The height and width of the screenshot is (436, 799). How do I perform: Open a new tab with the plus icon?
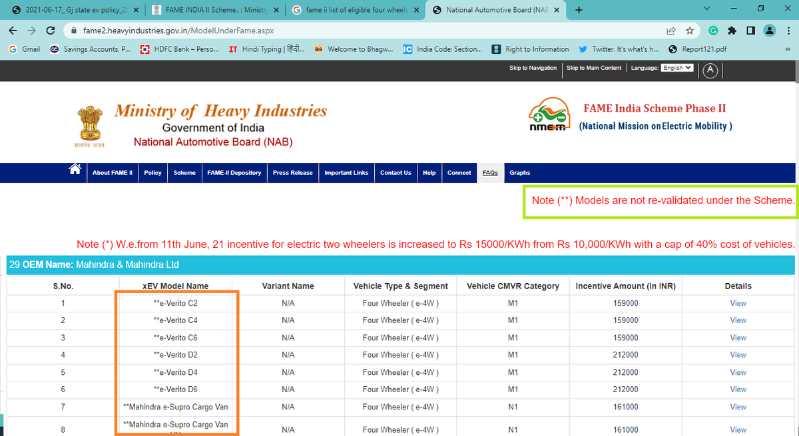coord(579,10)
